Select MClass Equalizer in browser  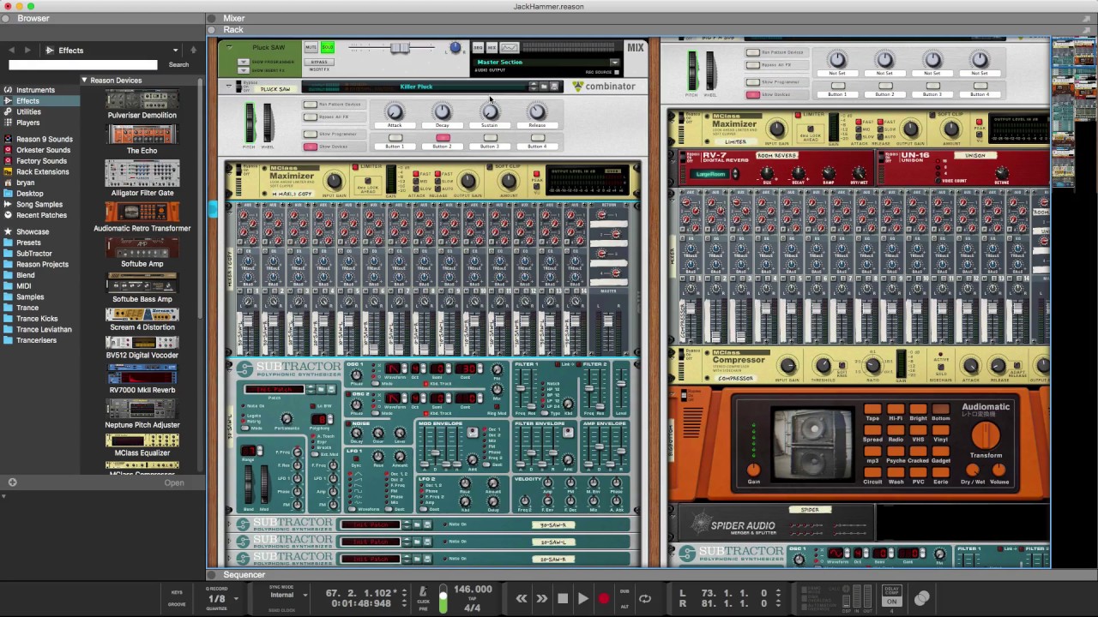(x=142, y=440)
